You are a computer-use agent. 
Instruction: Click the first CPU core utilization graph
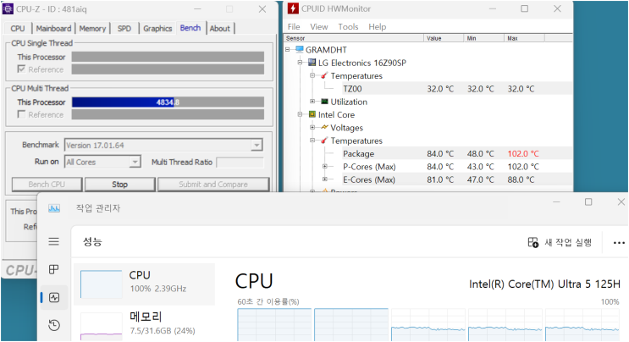[274, 325]
